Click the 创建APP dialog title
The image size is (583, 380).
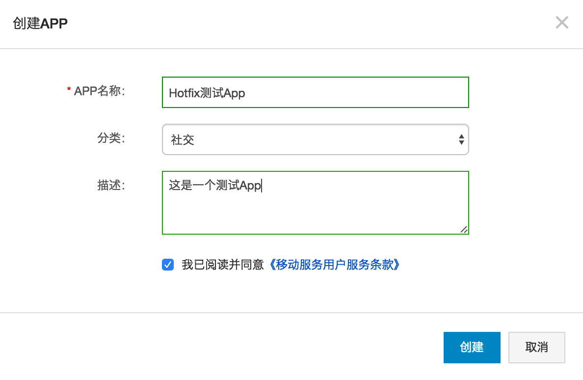pos(39,23)
